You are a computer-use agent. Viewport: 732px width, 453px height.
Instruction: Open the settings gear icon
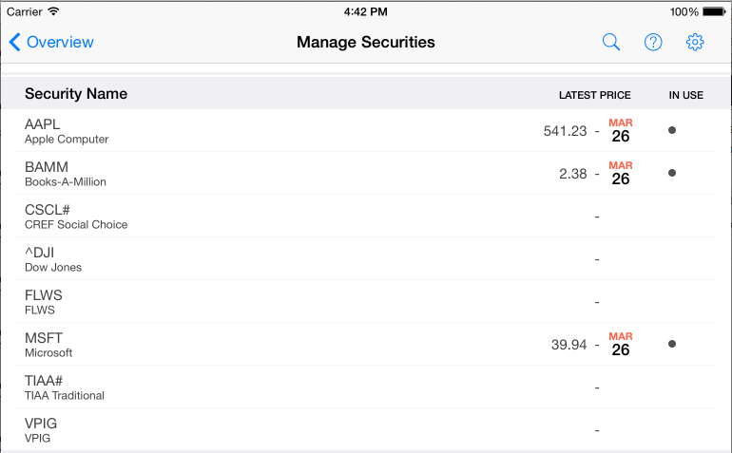tap(695, 42)
